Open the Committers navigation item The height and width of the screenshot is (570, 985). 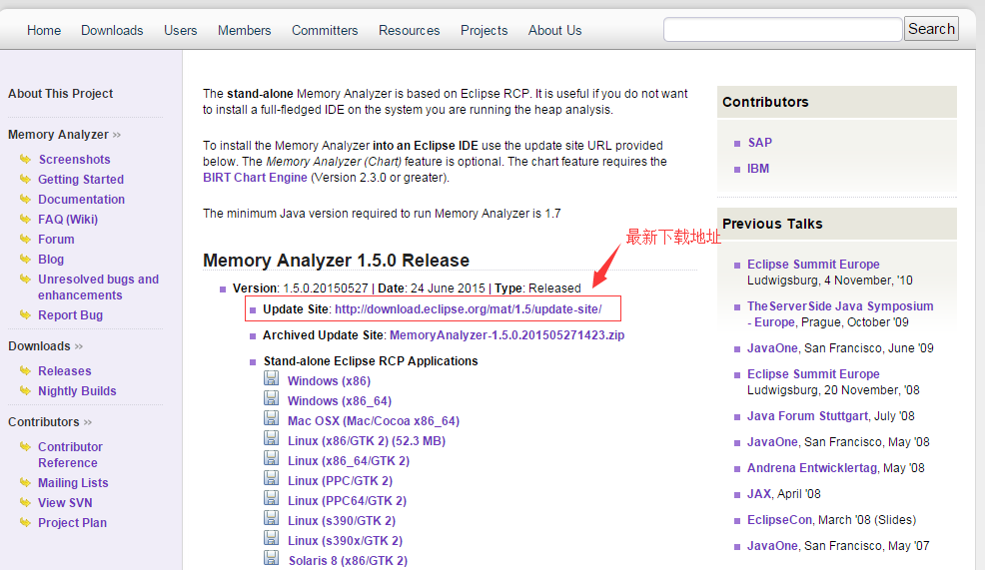(x=325, y=30)
